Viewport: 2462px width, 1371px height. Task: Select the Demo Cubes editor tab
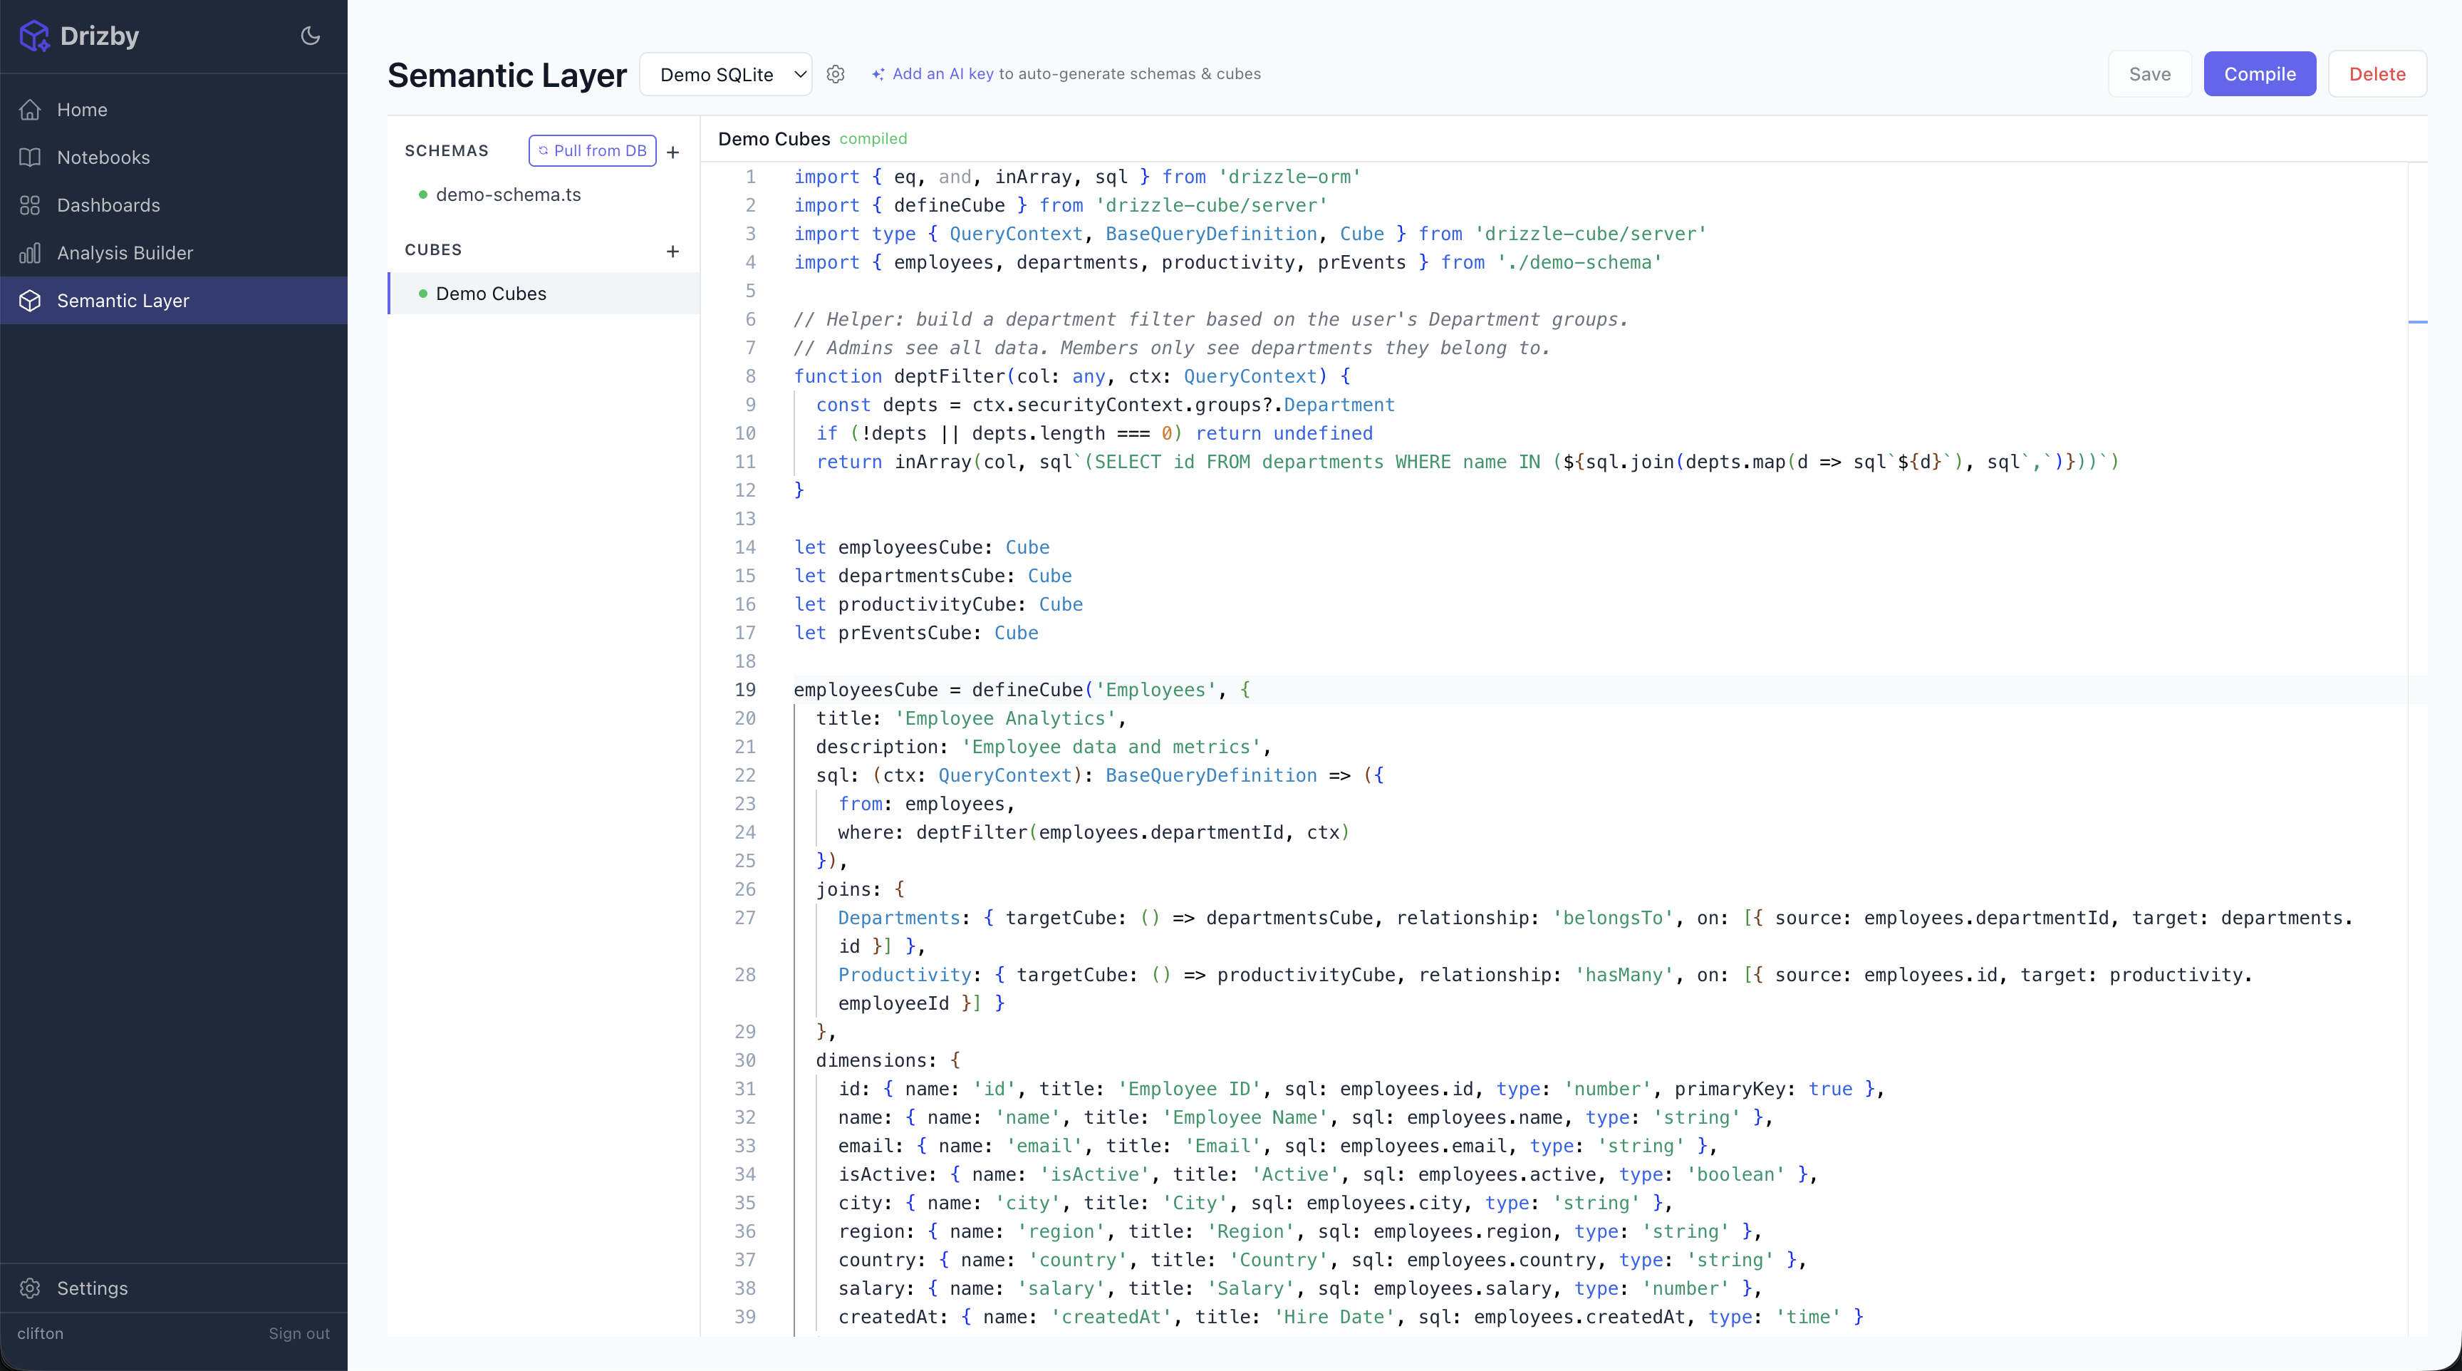(x=773, y=139)
